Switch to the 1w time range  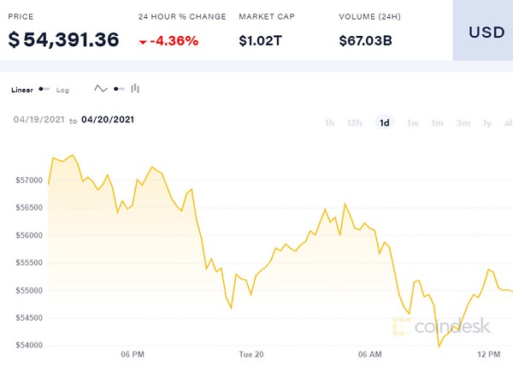tap(412, 123)
